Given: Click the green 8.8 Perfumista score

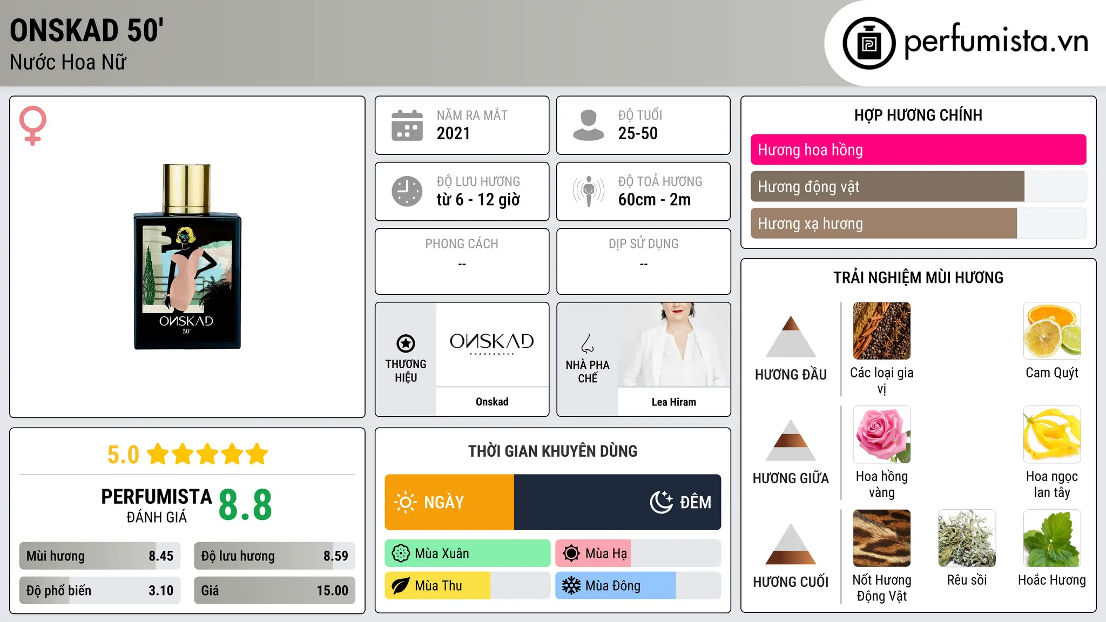Looking at the screenshot, I should (245, 505).
